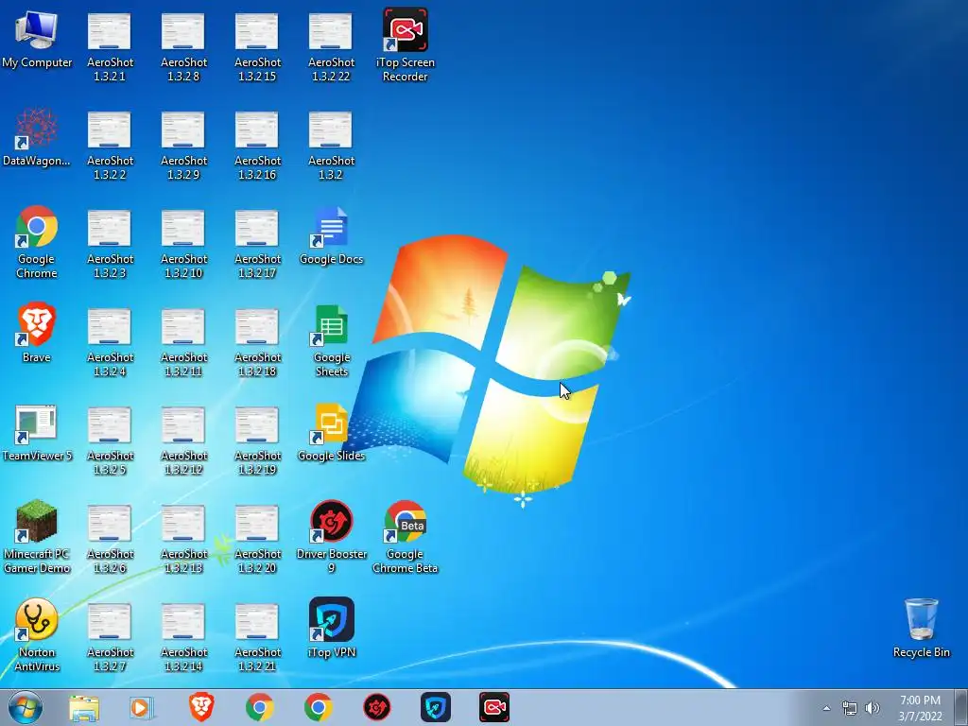Viewport: 968px width, 726px height.
Task: Launch Driver Booster from the taskbar
Action: pyautogui.click(x=376, y=707)
